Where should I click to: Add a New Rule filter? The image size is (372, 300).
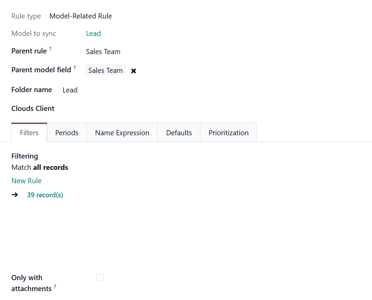(26, 181)
